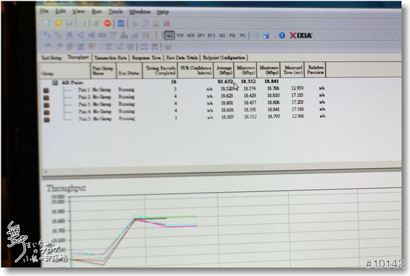Toggle the PG filter button
This screenshot has height=276, width=410.
232,36
